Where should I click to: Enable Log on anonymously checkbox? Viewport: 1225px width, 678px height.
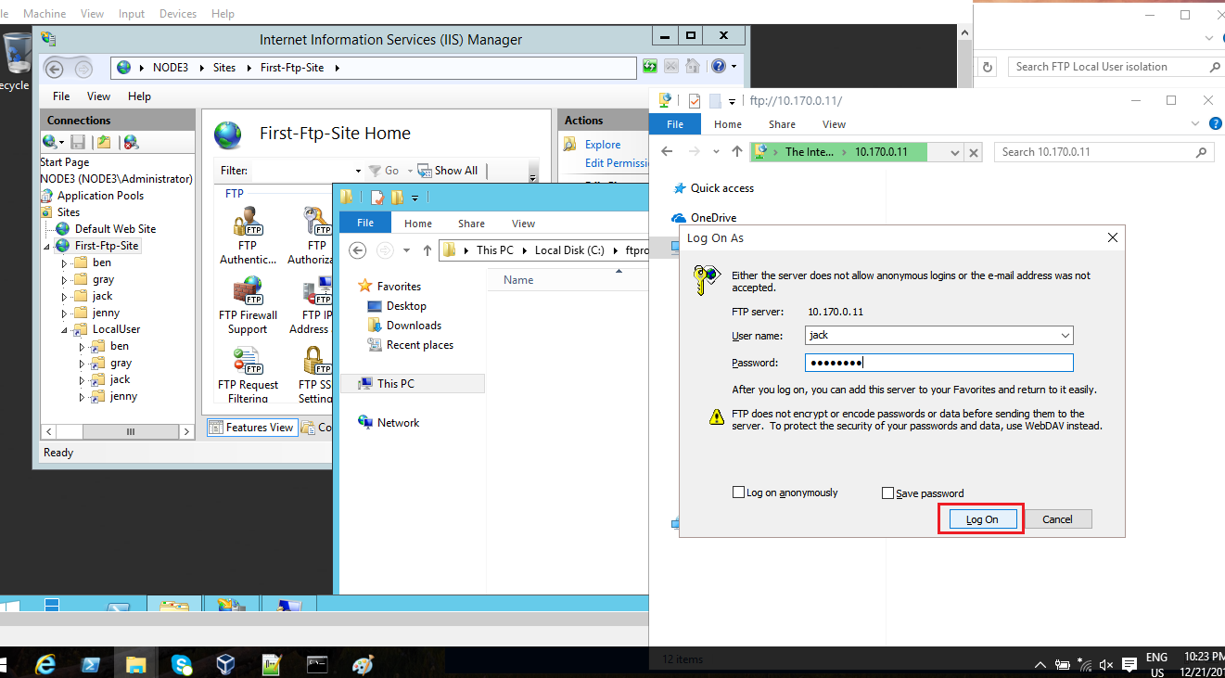[738, 493]
